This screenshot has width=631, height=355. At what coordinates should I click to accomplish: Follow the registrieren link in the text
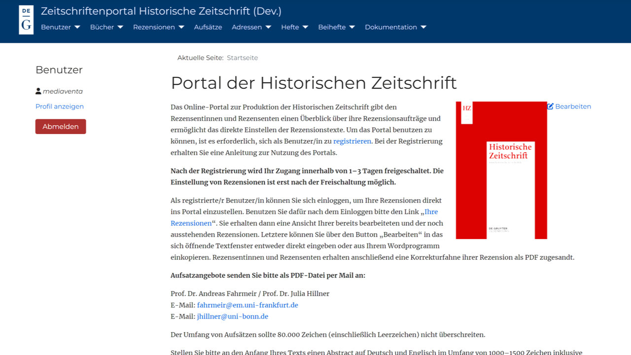click(352, 142)
